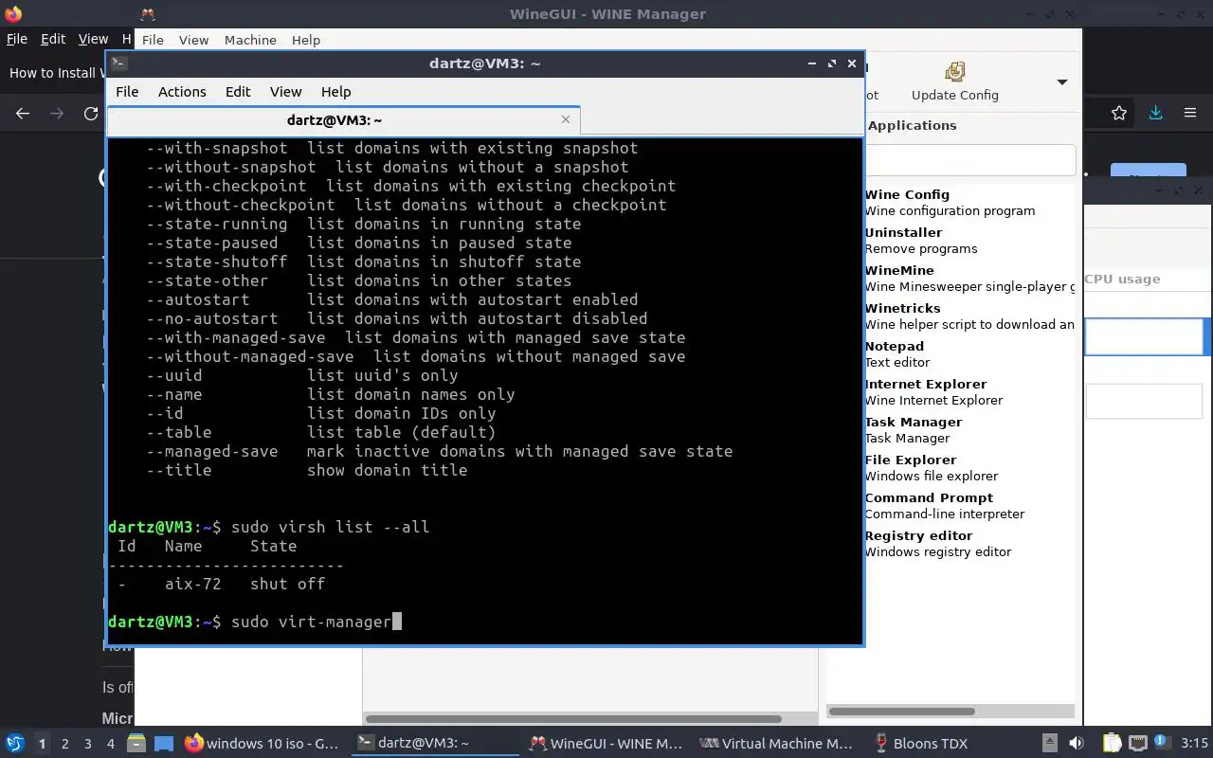
Task: Open volume control in system tray
Action: [1077, 743]
